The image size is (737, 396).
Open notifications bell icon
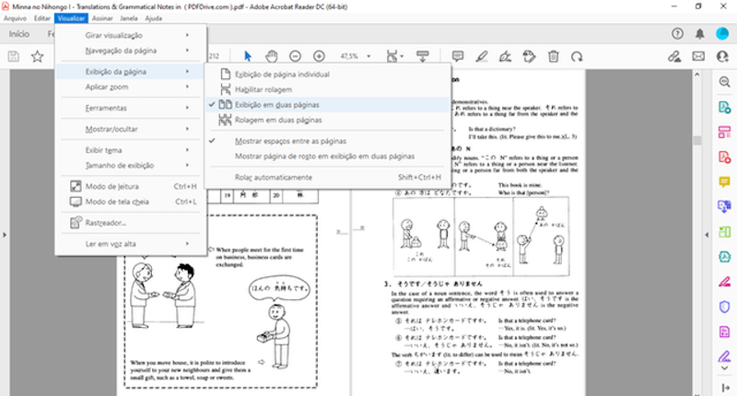(x=700, y=33)
